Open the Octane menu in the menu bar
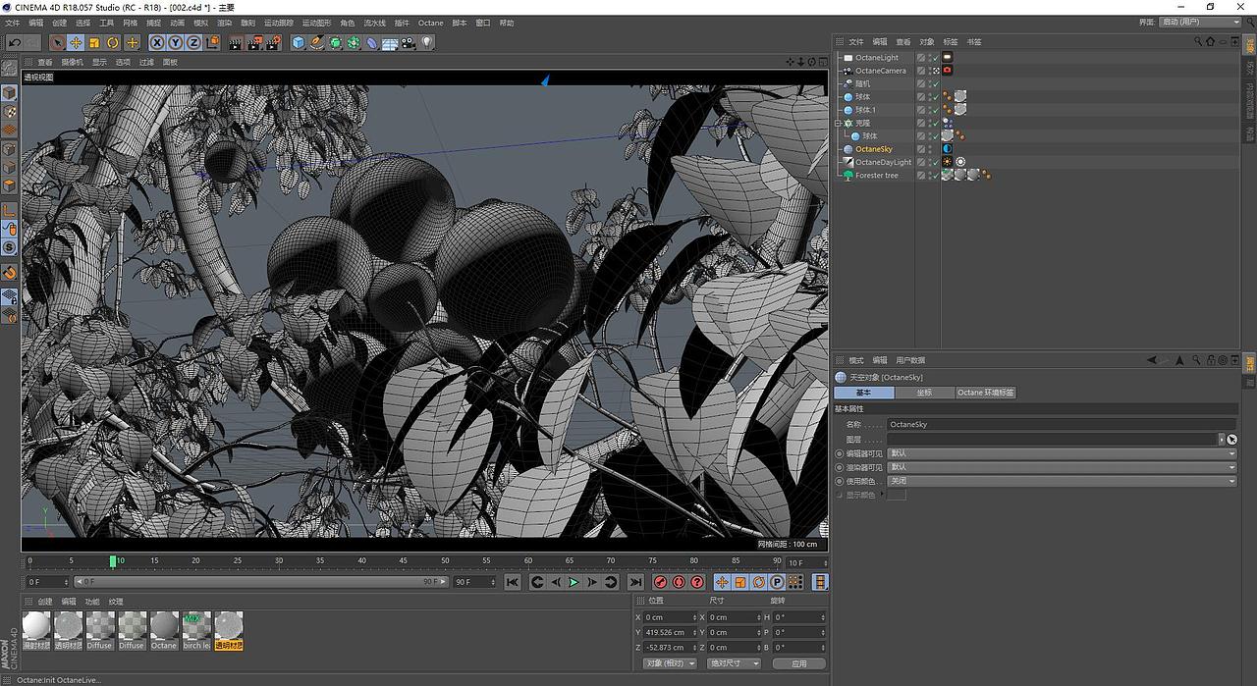 (430, 22)
